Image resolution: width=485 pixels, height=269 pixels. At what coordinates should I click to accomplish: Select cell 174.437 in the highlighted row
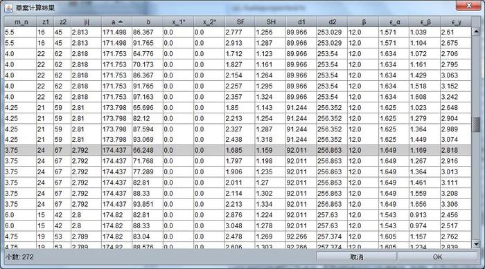click(x=117, y=151)
